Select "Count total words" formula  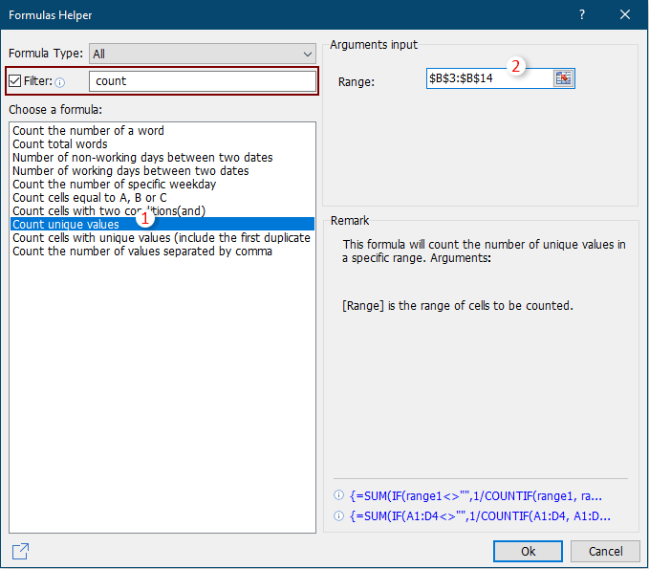pos(60,144)
